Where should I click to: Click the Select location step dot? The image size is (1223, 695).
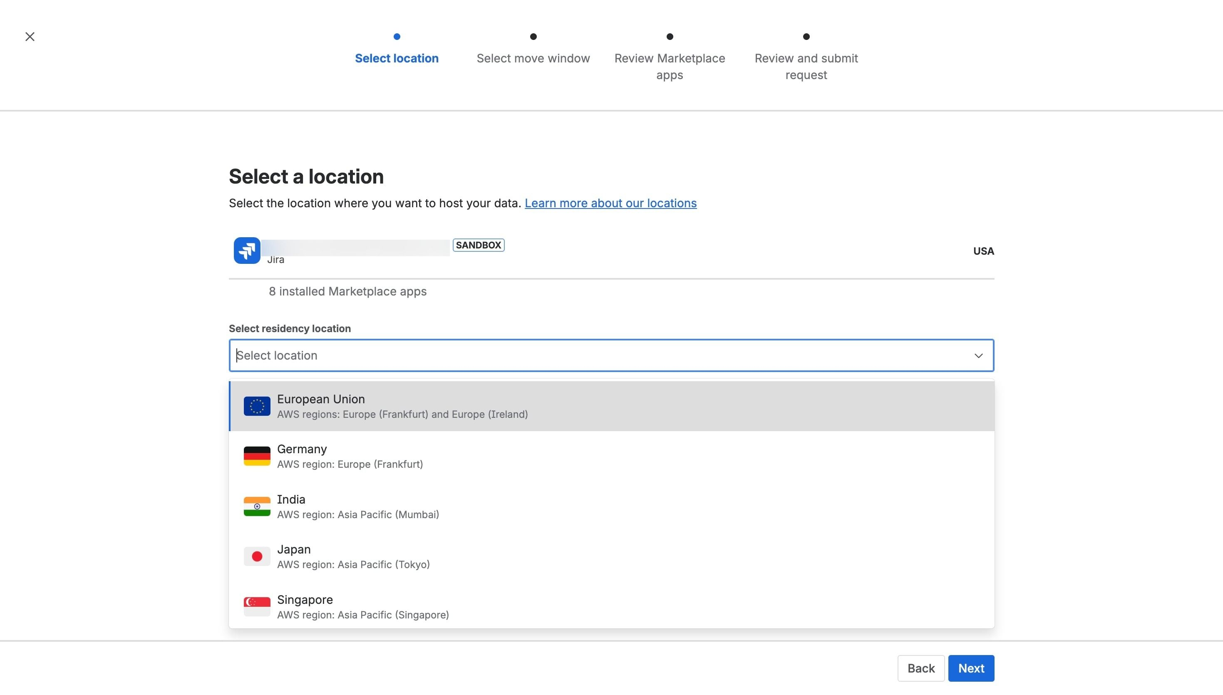(397, 37)
